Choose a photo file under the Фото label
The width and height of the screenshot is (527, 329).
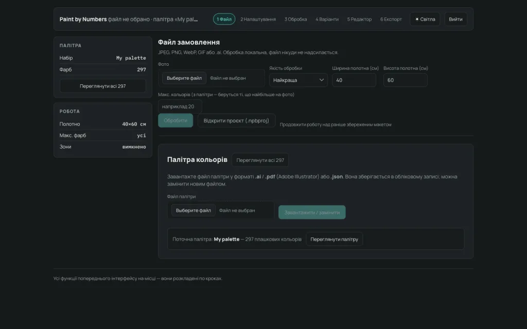click(184, 78)
